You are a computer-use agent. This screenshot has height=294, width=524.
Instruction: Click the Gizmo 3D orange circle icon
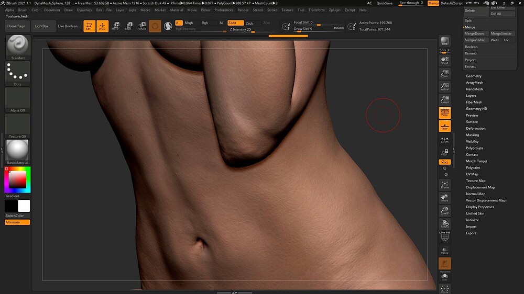pos(155,26)
